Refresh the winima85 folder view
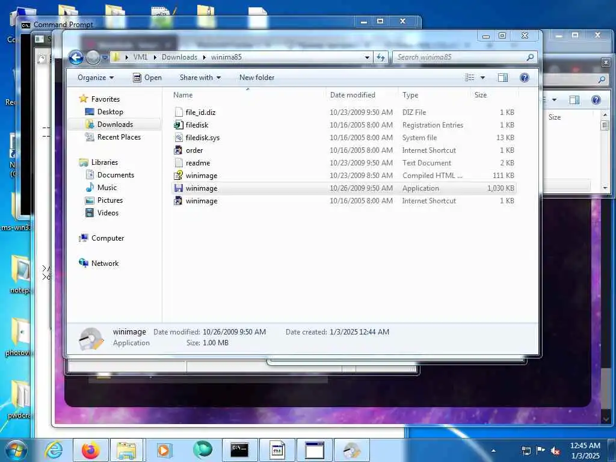Image resolution: width=616 pixels, height=462 pixels. point(381,57)
